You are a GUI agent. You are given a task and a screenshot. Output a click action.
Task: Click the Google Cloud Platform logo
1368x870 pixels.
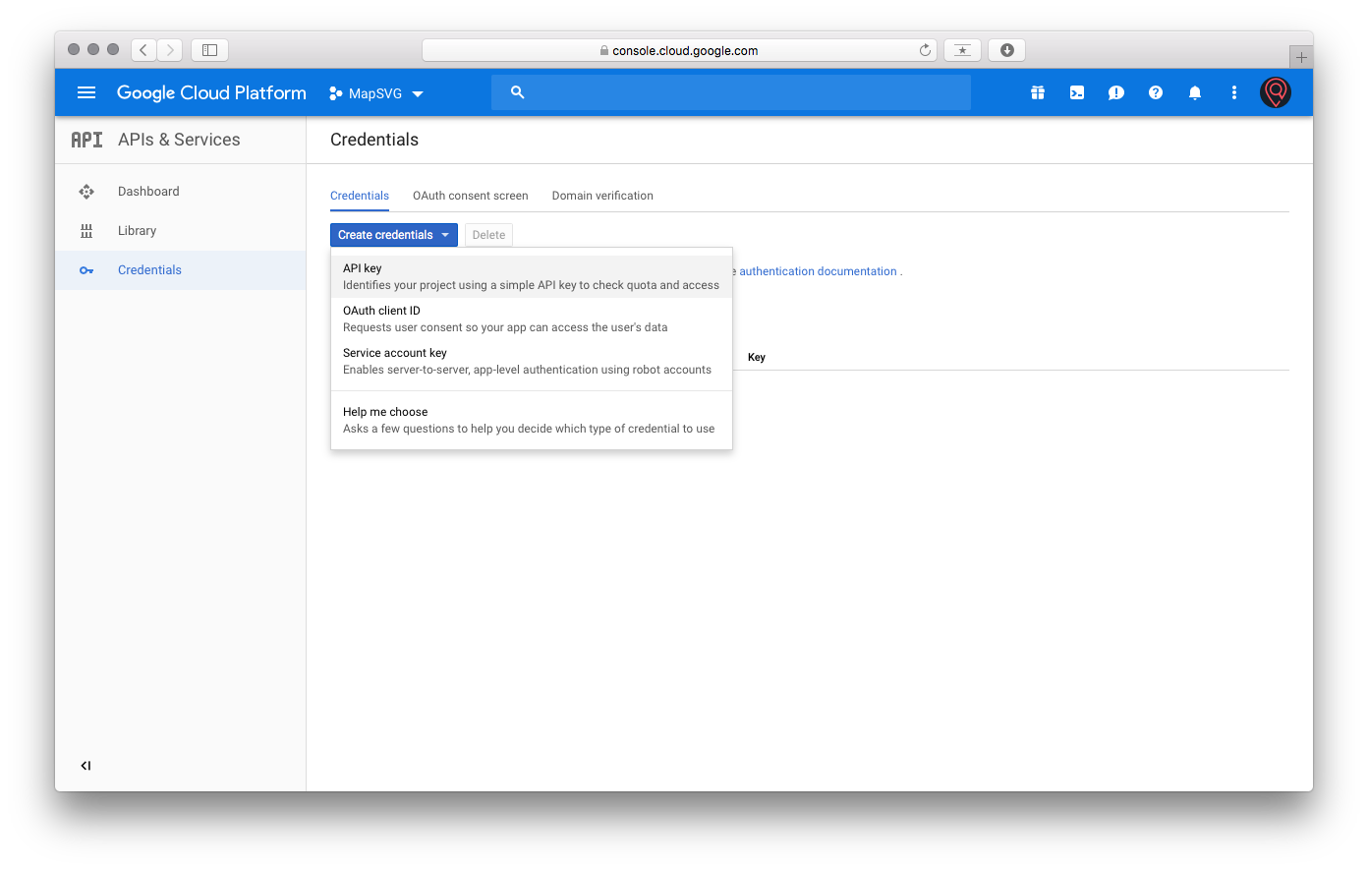click(211, 92)
